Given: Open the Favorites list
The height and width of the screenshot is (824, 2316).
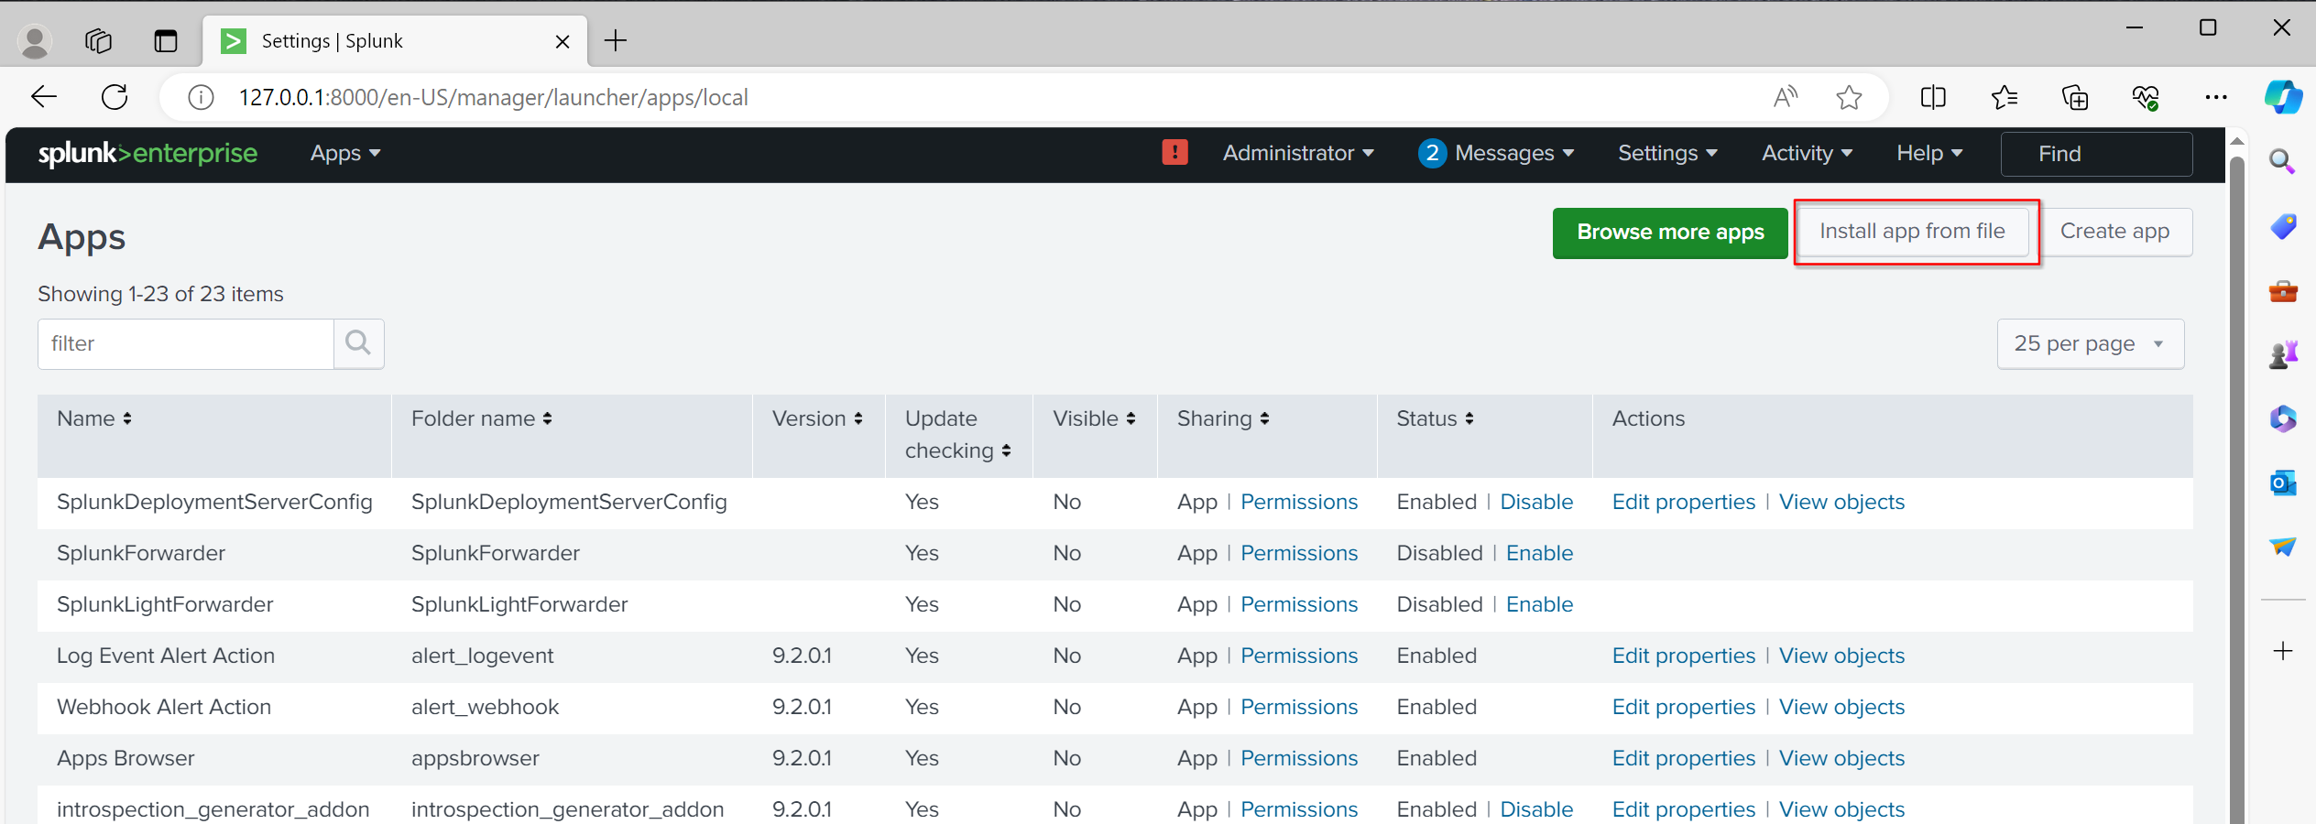Looking at the screenshot, I should pos(2004,97).
